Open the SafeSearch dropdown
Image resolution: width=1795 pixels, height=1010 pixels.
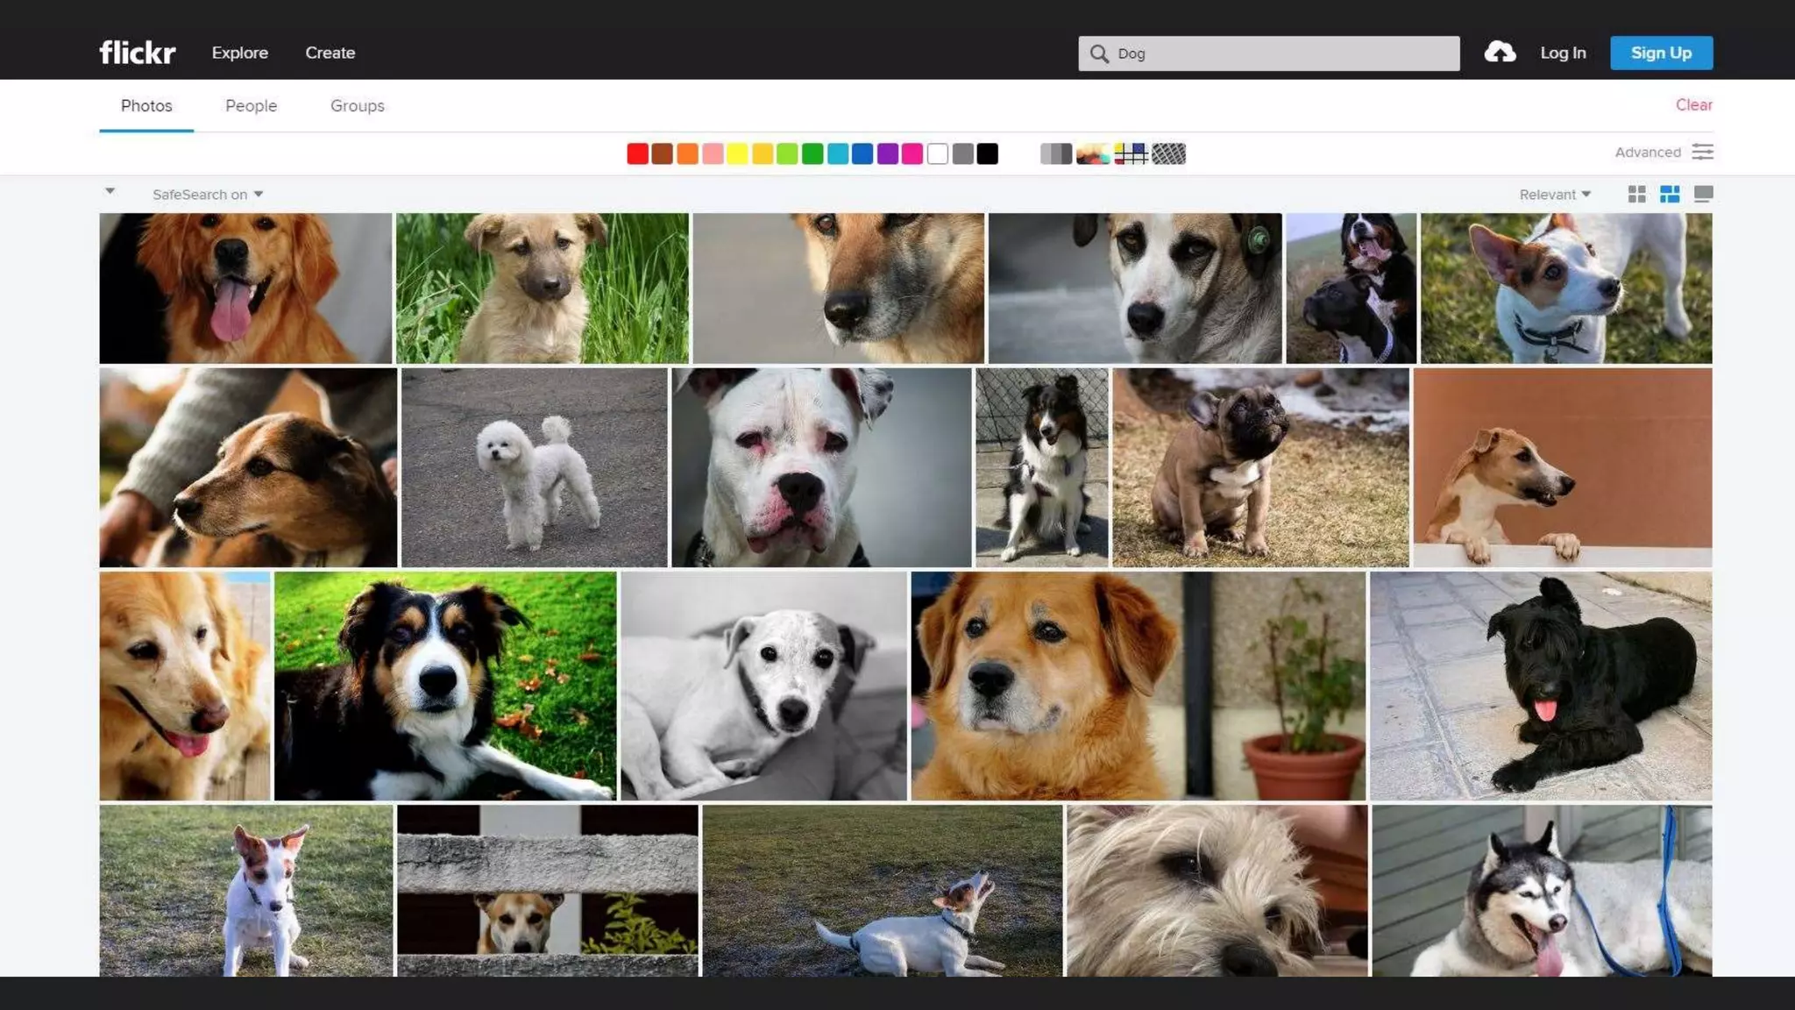[x=208, y=194]
